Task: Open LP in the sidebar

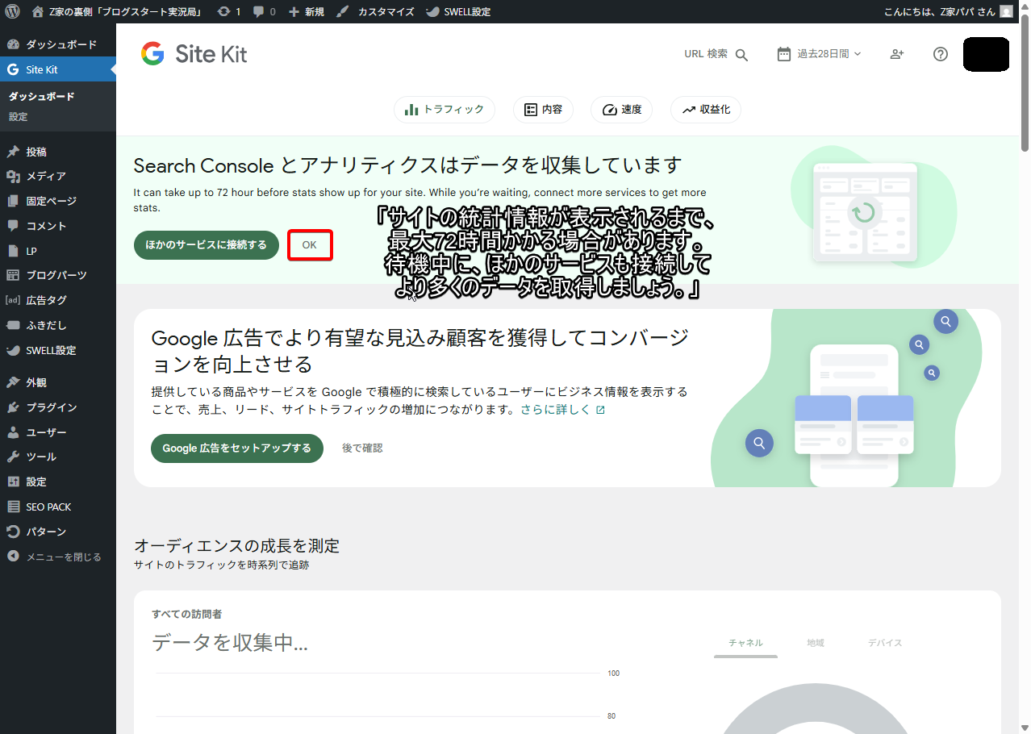Action: (x=58, y=251)
